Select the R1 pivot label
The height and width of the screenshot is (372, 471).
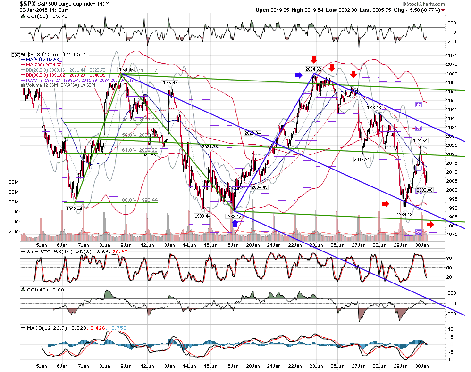(x=419, y=128)
